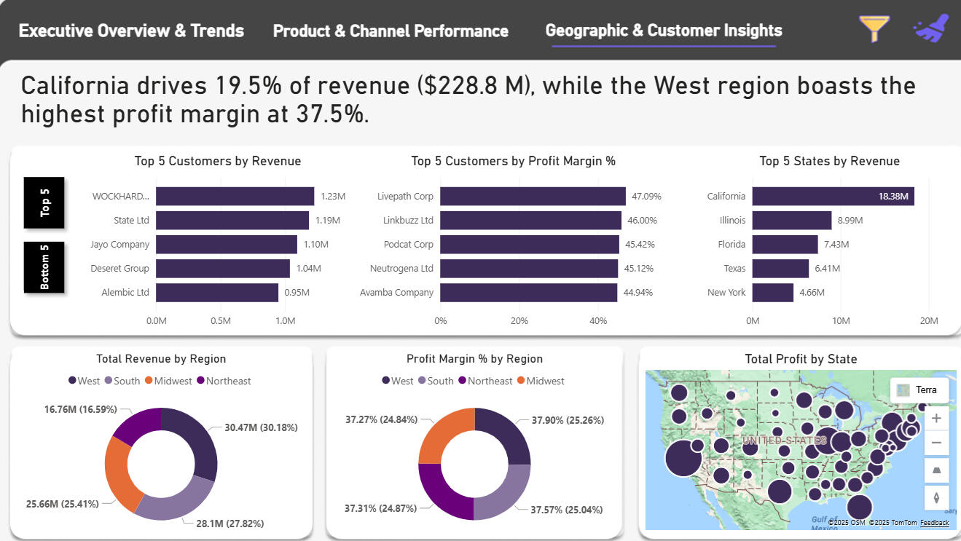Viewport: 961px width, 541px height.
Task: Toggle West in Total Revenue legend
Action: tap(84, 381)
